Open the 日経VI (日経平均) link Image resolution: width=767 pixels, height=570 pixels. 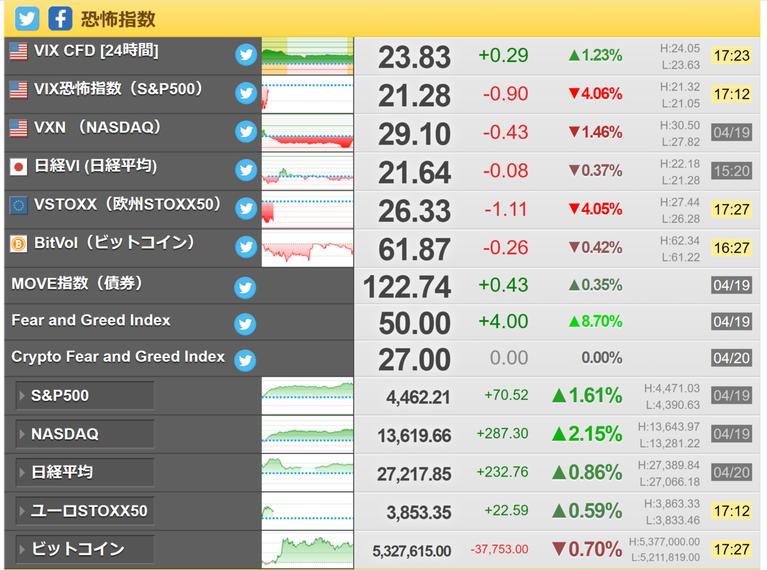(96, 166)
